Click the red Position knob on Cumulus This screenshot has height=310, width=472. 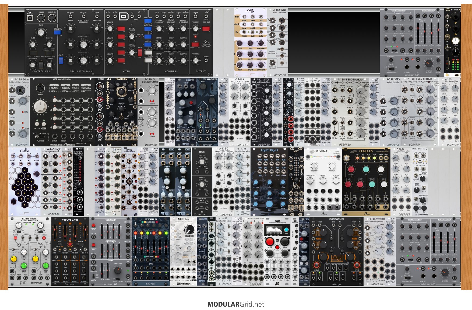pos(351,169)
